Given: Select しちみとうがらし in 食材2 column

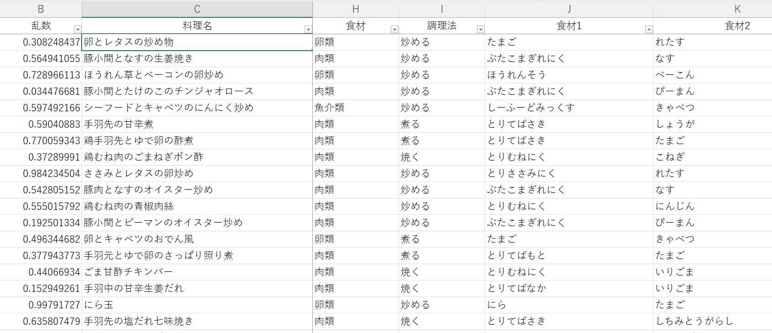Looking at the screenshot, I should coord(713,322).
